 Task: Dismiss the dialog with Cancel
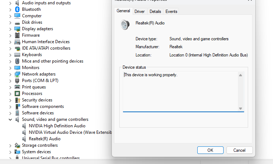(x=239, y=150)
